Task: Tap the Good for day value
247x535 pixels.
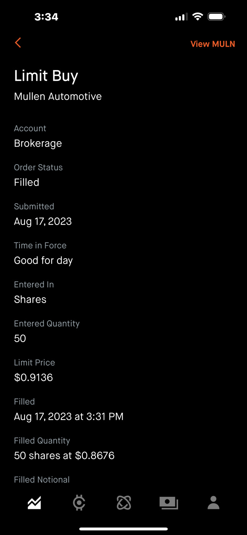Action: tap(43, 261)
